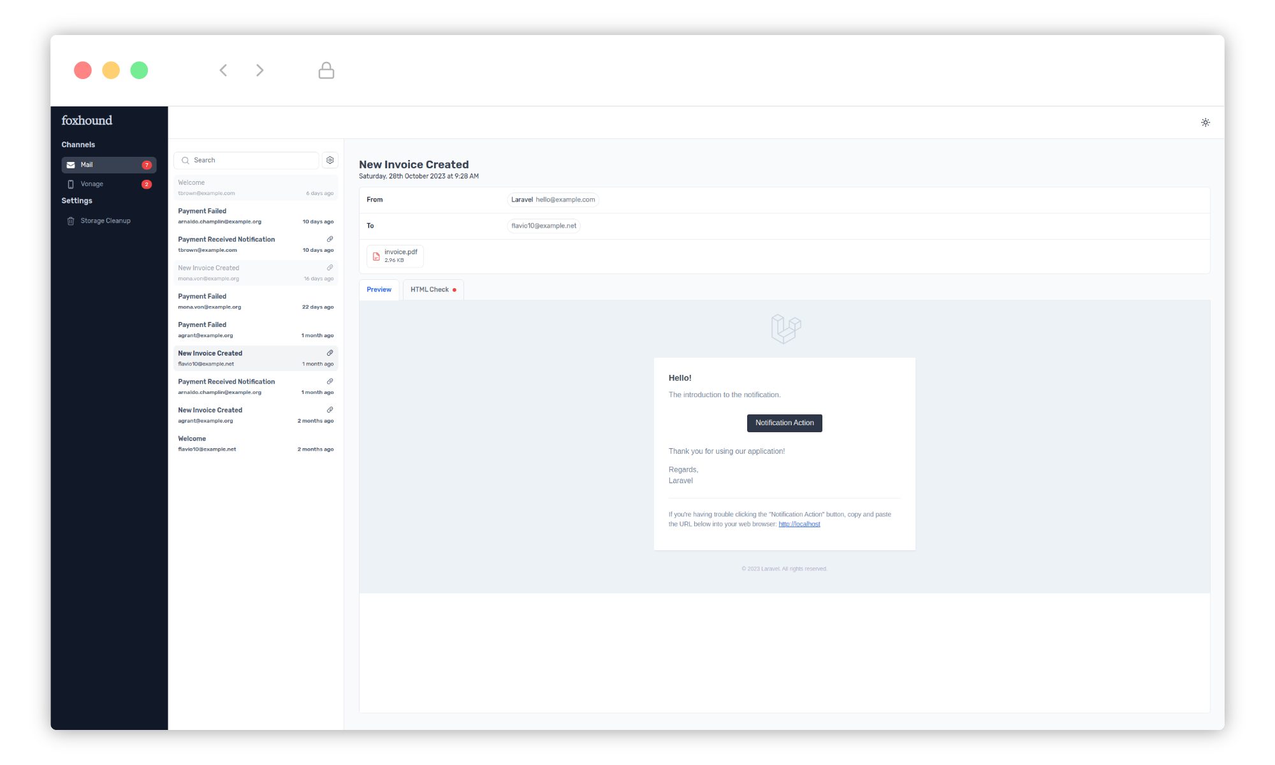
Task: Open mail list settings gear icon
Action: (330, 160)
